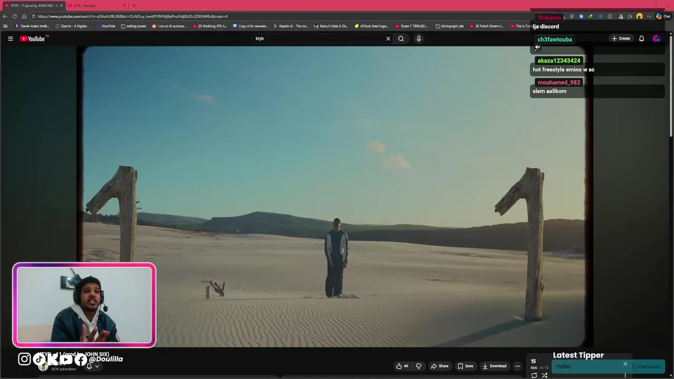Screen dimensions: 674x379
Task: Open the browser home page button
Action: click(24, 16)
